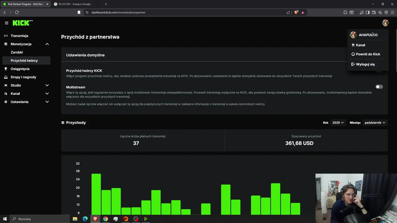Select Przychód twórcy in the sidebar
The image size is (397, 223).
click(x=26, y=60)
